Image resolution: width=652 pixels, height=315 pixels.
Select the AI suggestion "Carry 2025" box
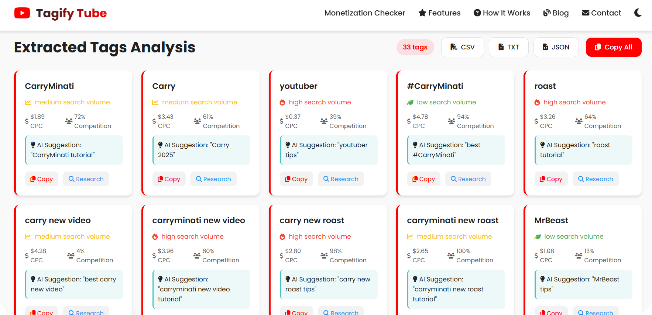(x=201, y=150)
